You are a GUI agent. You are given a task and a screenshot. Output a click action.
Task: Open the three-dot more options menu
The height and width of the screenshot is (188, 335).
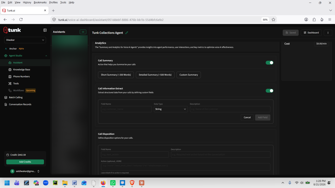(328, 33)
